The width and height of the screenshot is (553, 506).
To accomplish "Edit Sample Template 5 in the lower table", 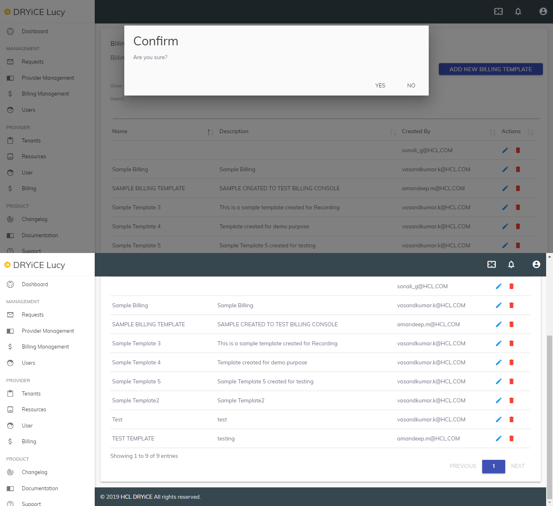I will [x=499, y=381].
